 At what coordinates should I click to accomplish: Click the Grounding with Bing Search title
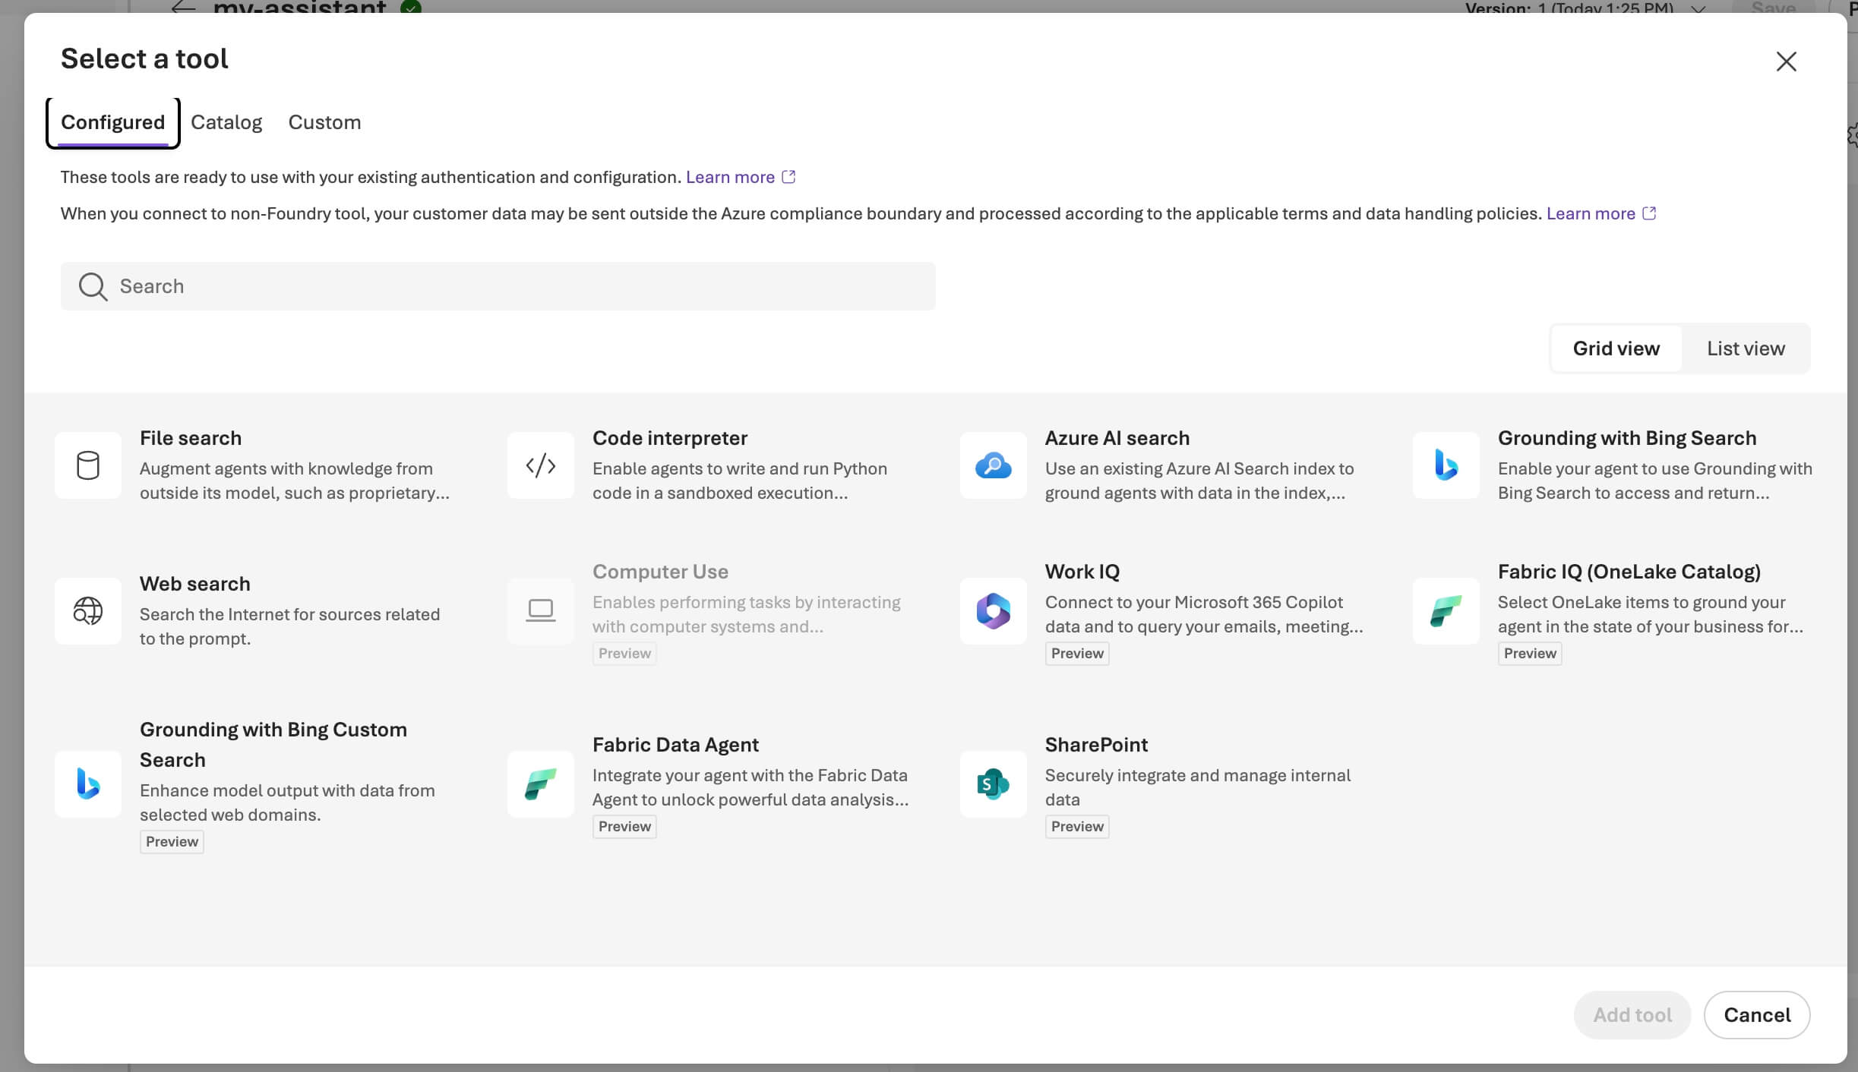pos(1627,438)
